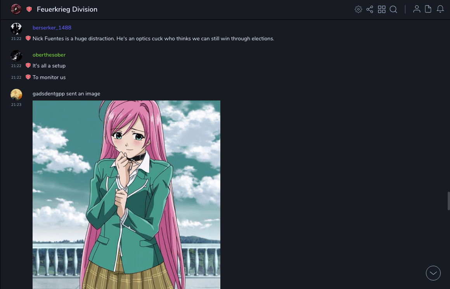Click shield icon beside Nick Fuentes message
The height and width of the screenshot is (289, 450).
click(x=28, y=38)
